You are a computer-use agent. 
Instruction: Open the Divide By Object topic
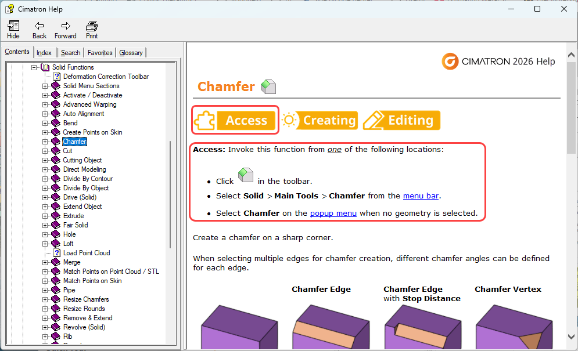coord(86,188)
